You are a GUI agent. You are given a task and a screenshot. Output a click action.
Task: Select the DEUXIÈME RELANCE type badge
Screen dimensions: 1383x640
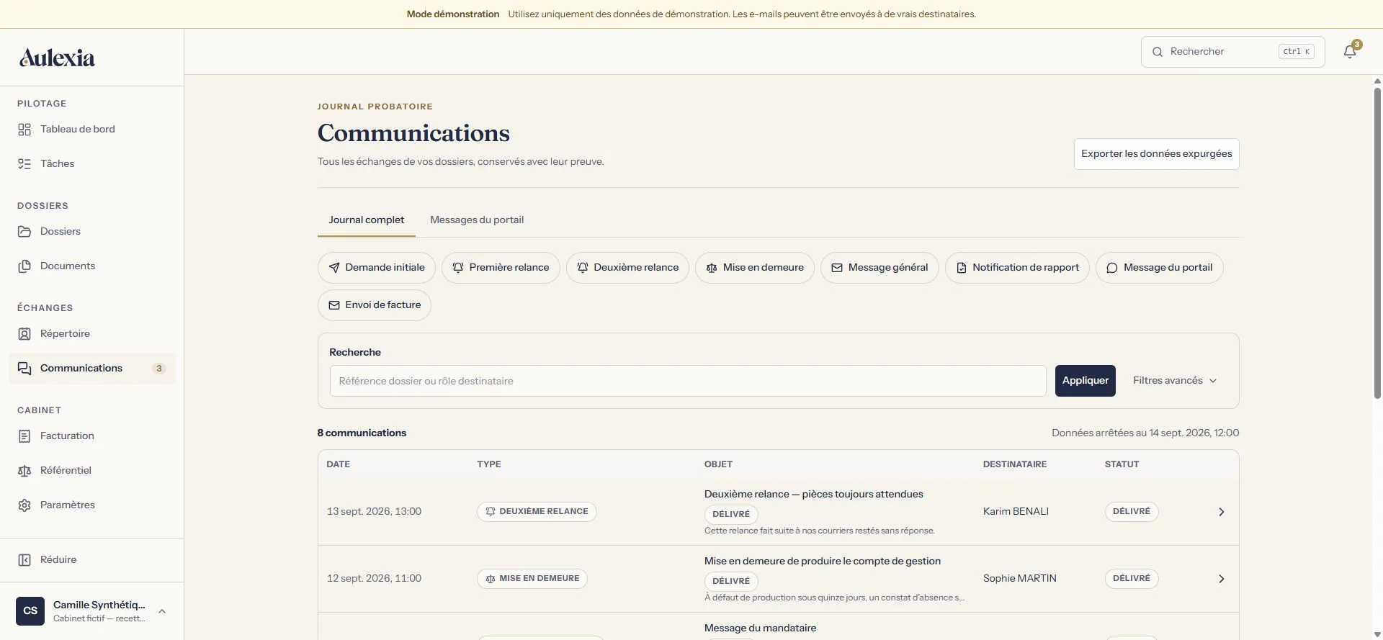(537, 512)
